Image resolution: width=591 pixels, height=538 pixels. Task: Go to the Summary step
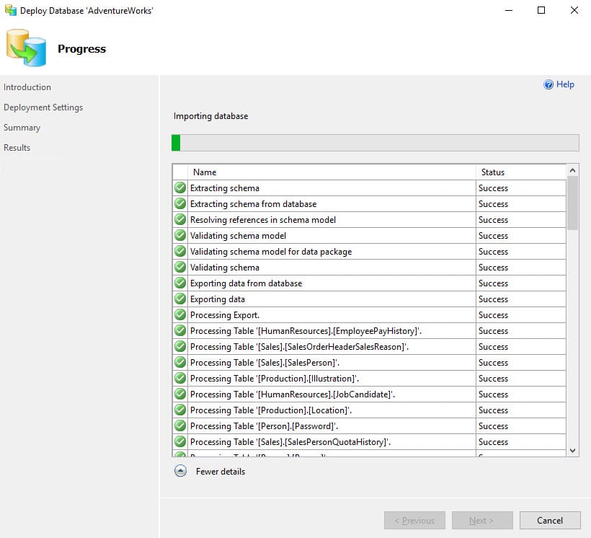(x=22, y=128)
